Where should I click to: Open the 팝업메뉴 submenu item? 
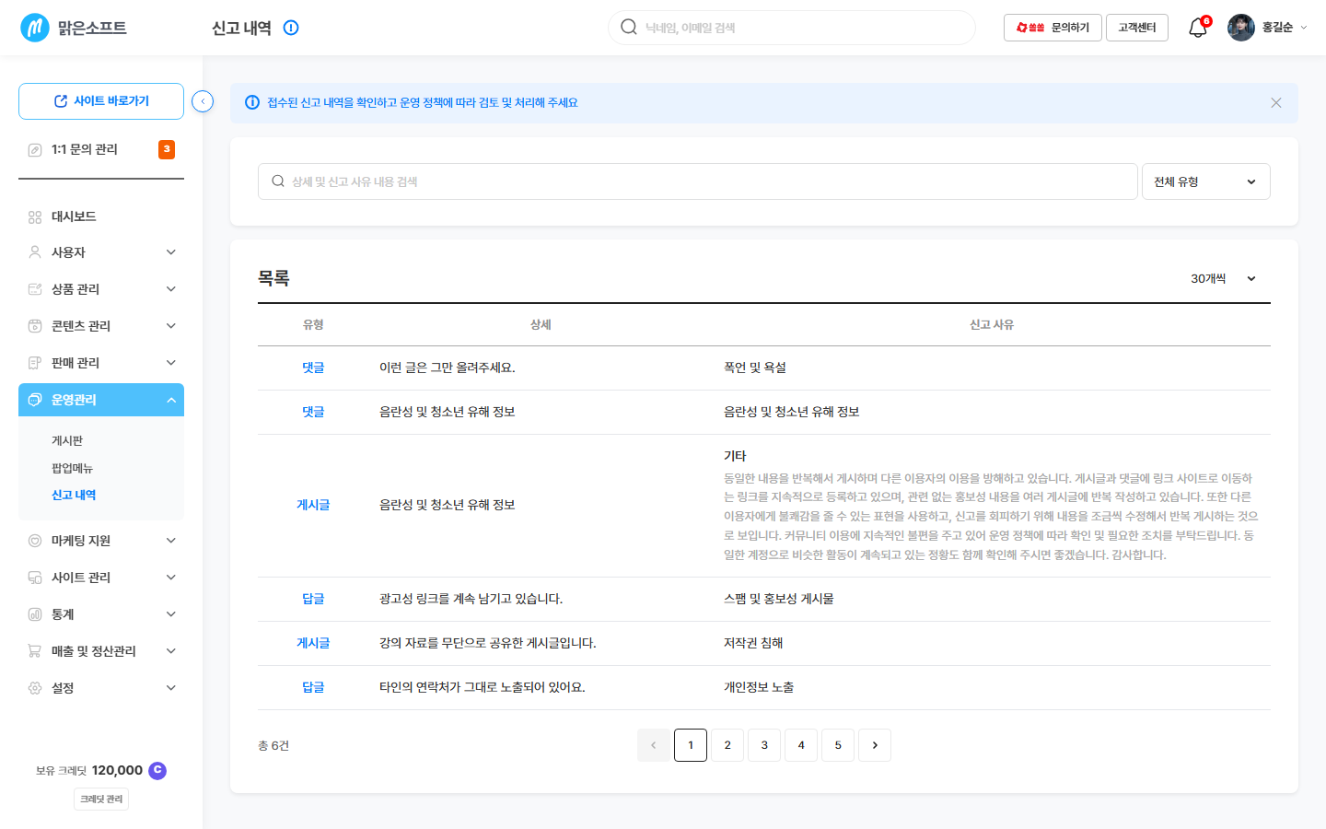pos(72,469)
